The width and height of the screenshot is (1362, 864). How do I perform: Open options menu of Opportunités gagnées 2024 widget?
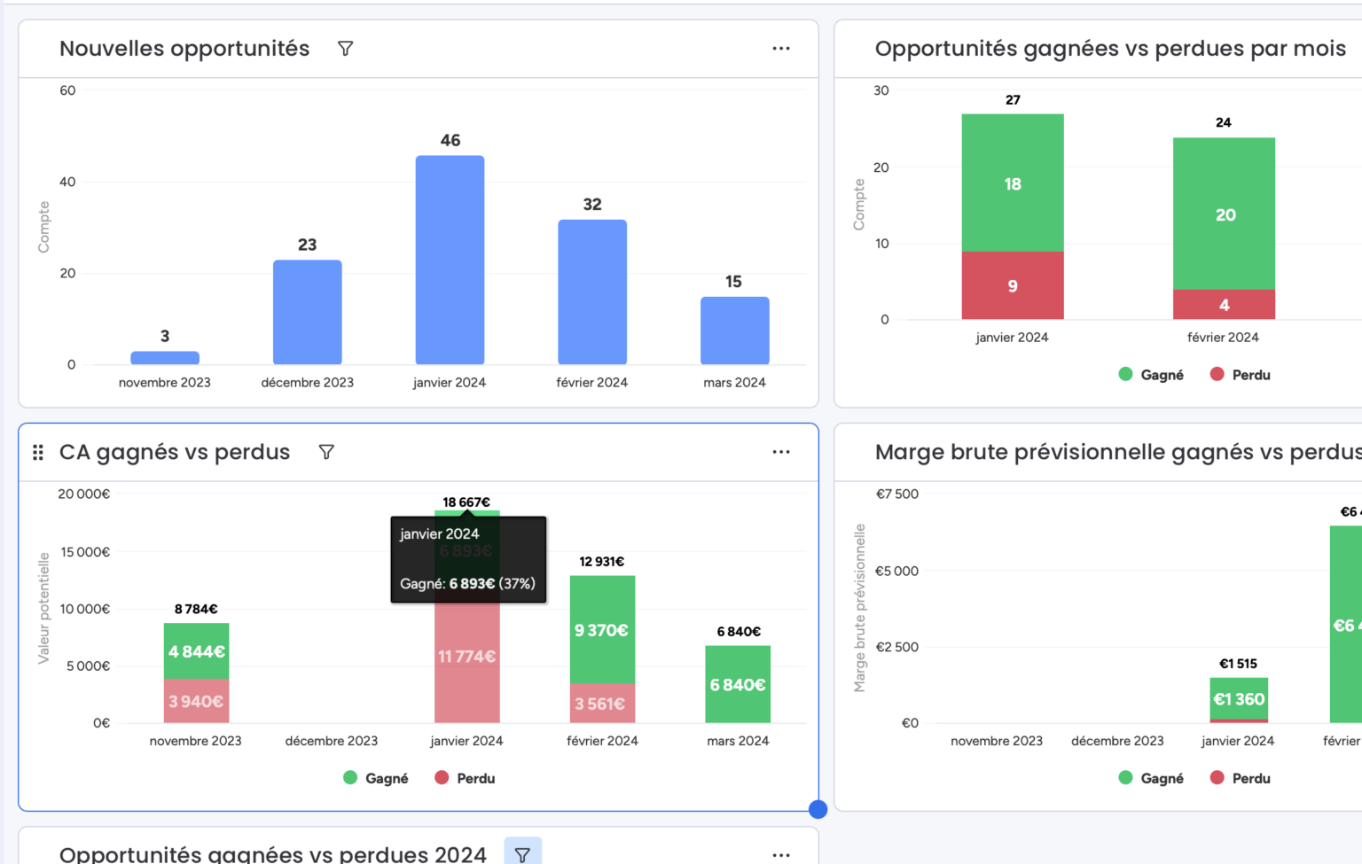[x=780, y=854]
